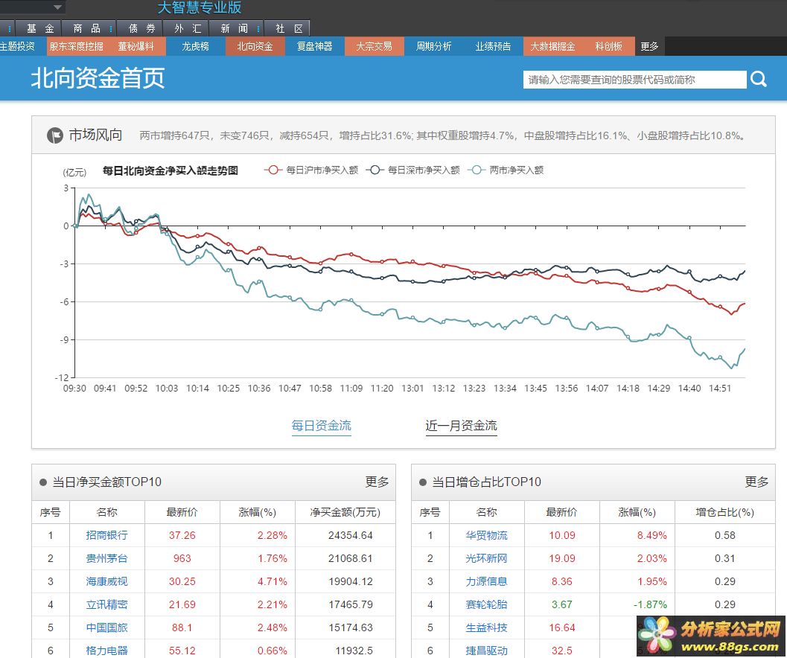Click the 市场风向 flag icon

(54, 135)
